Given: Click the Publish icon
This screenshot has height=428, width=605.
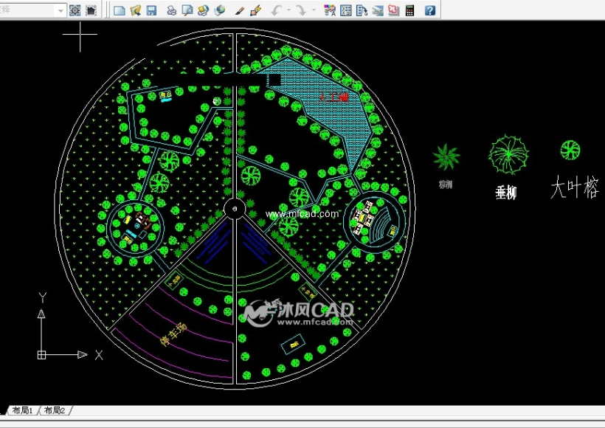Looking at the screenshot, I should (x=204, y=10).
